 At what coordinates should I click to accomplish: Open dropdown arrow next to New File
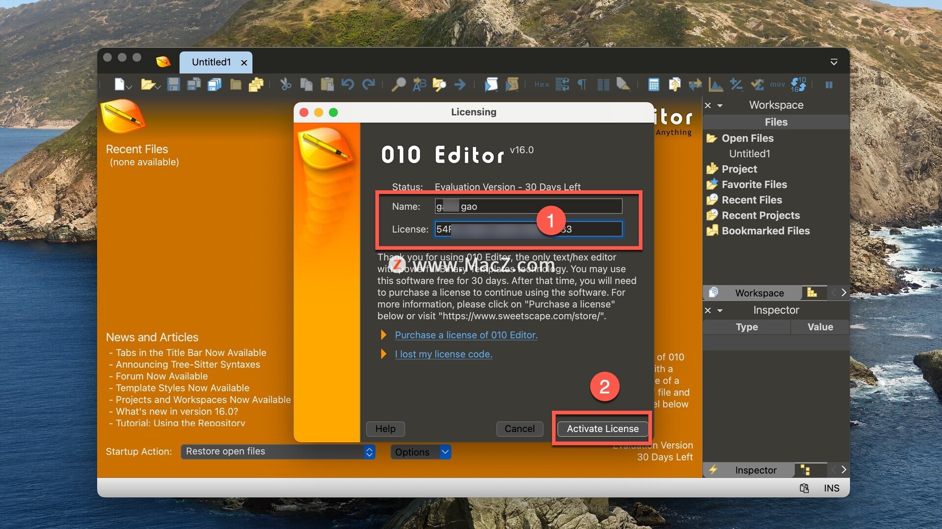[x=129, y=87]
